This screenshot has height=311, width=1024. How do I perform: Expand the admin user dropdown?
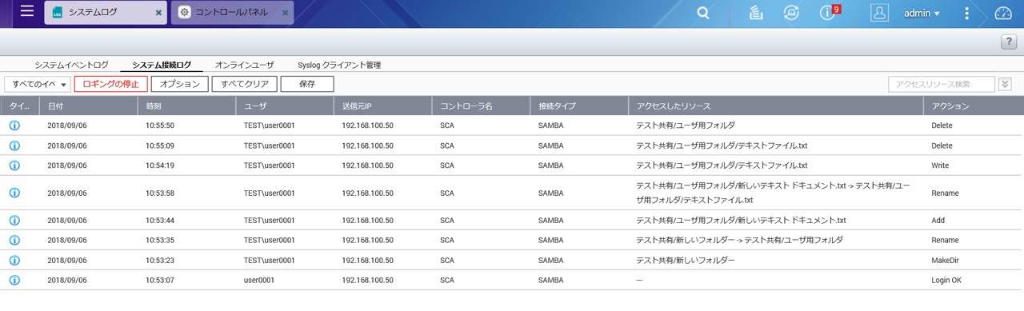tap(922, 13)
